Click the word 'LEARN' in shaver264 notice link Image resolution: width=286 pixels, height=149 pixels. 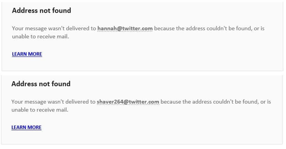point(18,127)
